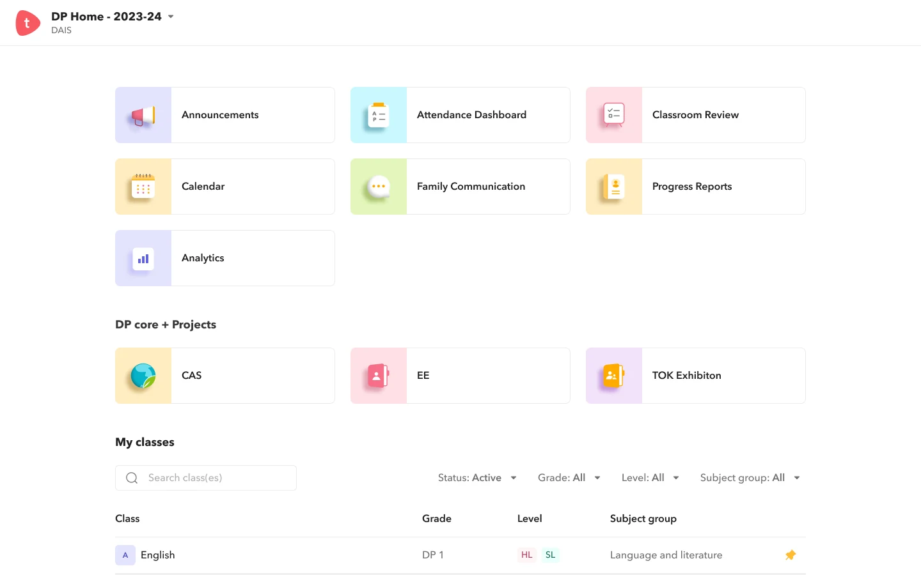Image resolution: width=921 pixels, height=575 pixels.
Task: Click the HL level badge
Action: tap(526, 555)
